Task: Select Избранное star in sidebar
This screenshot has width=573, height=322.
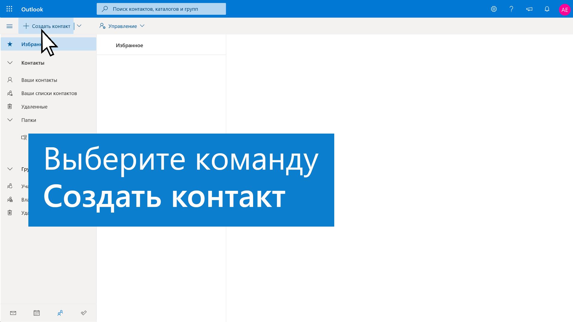Action: point(10,44)
